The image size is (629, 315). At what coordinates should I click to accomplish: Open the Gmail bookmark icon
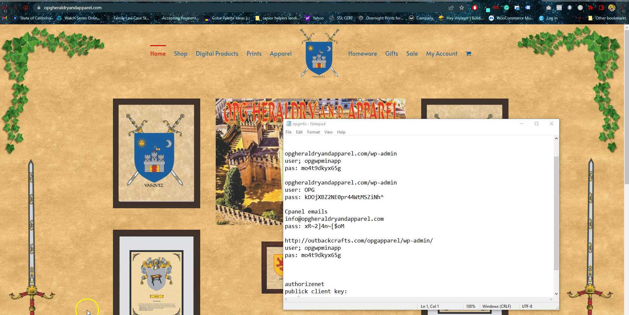pyautogui.click(x=5, y=18)
